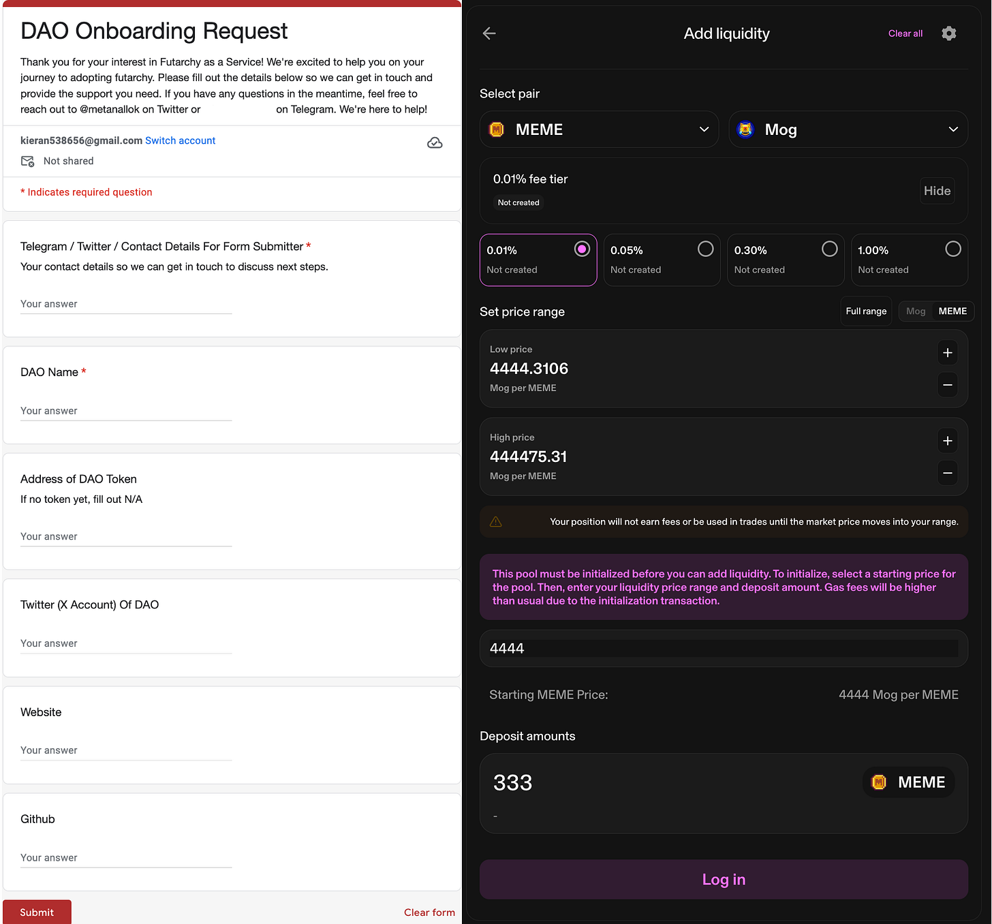Screen dimensions: 992x924
Task: Click Clear all in Add liquidity
Action: (x=905, y=33)
